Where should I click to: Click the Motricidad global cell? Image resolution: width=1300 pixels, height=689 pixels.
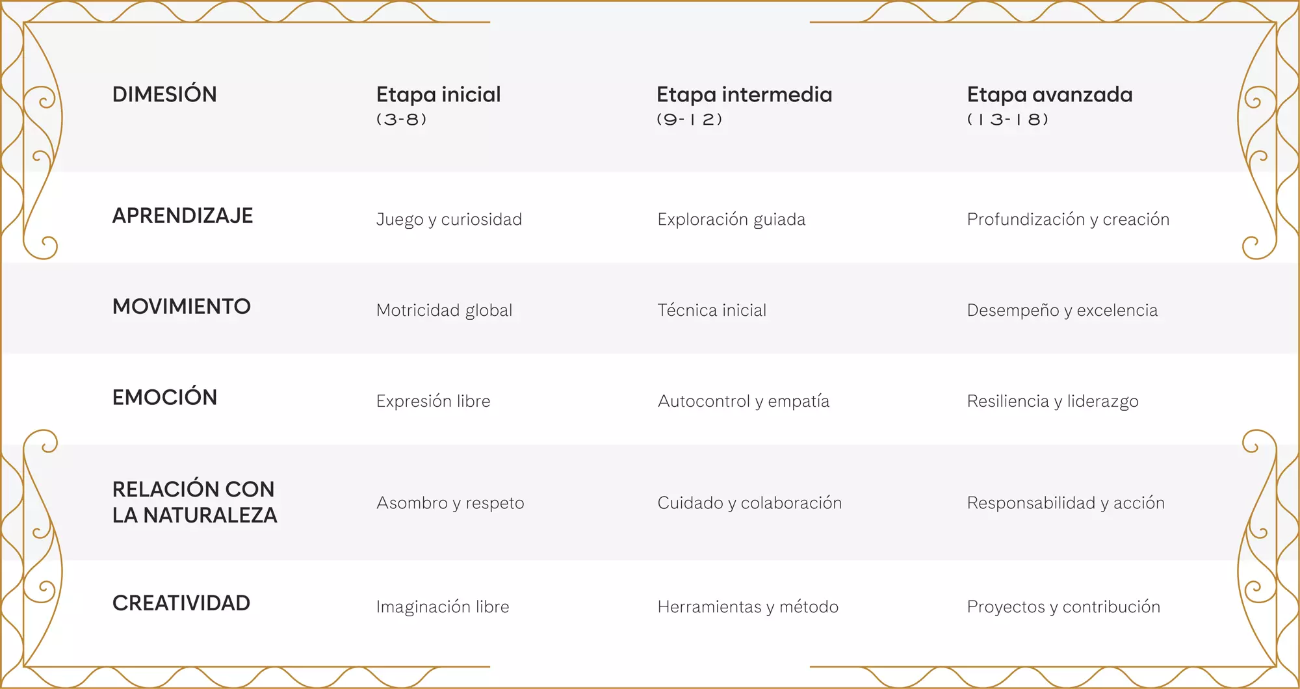click(444, 311)
